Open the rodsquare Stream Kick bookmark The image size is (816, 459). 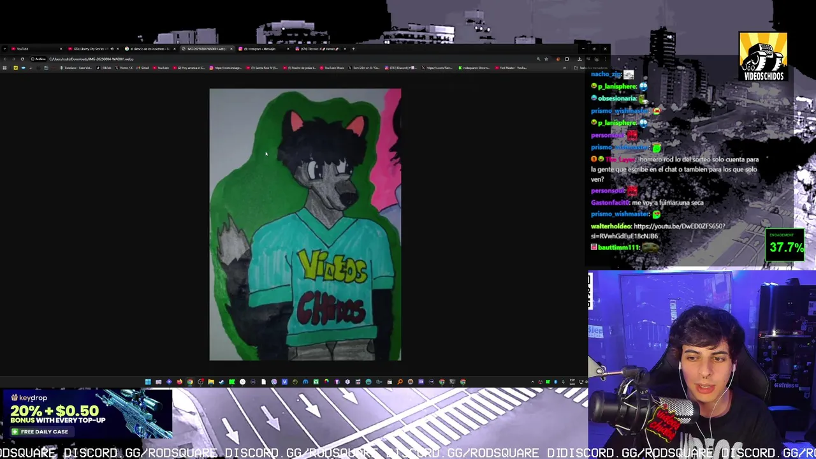click(474, 68)
